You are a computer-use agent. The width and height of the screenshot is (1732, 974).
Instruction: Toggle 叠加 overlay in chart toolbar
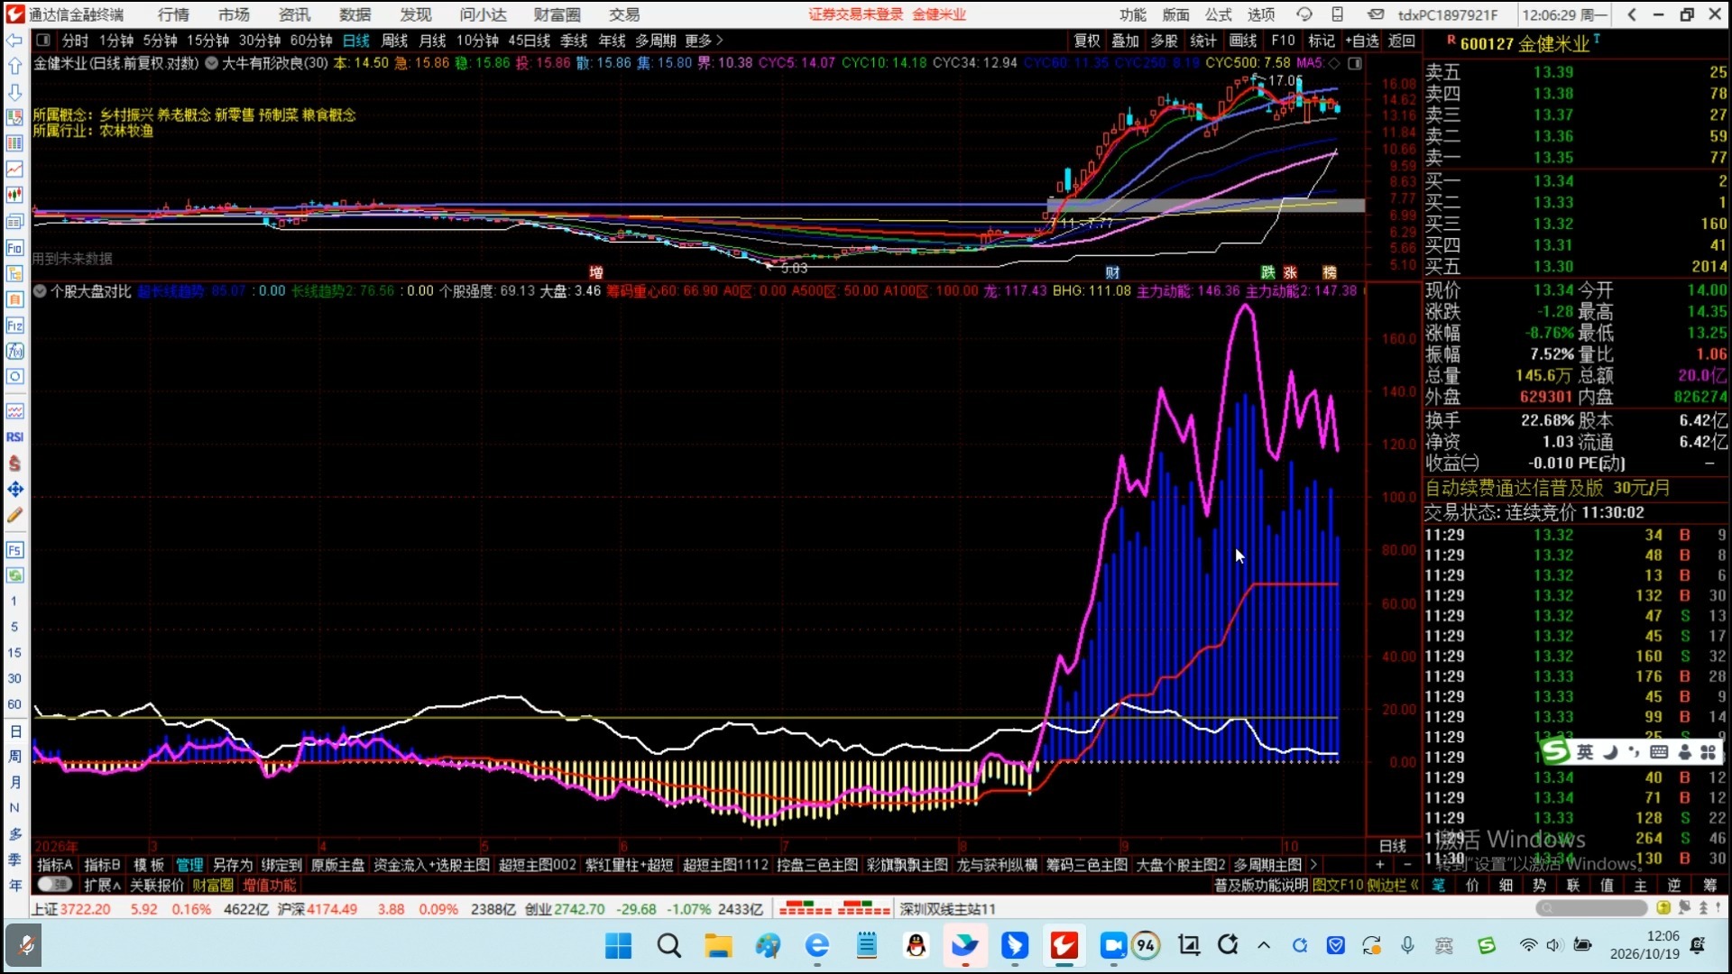point(1125,41)
